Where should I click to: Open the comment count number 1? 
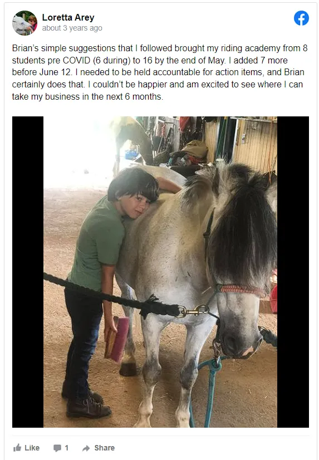(x=67, y=448)
